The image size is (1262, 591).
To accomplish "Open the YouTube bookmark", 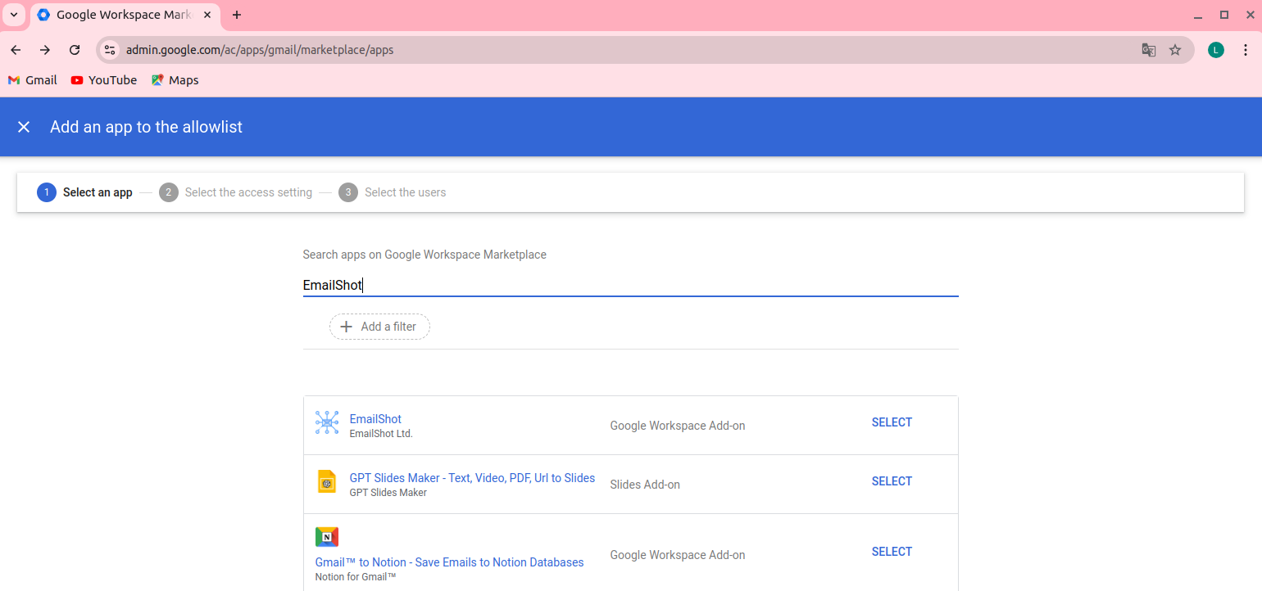I will [x=104, y=80].
